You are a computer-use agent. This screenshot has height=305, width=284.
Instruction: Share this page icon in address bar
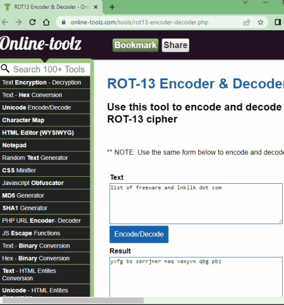(x=247, y=22)
